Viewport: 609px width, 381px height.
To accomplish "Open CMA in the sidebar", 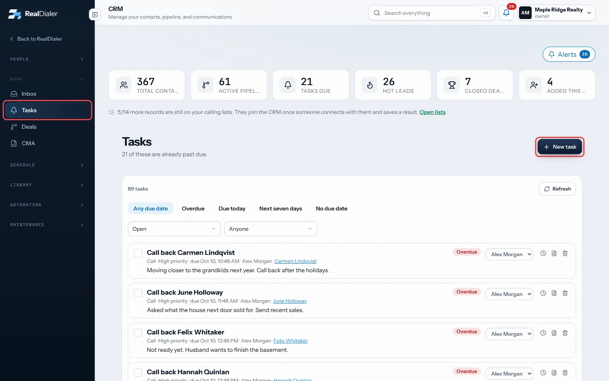I will [x=47, y=144].
